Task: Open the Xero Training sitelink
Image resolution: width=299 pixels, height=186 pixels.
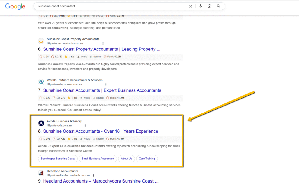Action: (147, 159)
